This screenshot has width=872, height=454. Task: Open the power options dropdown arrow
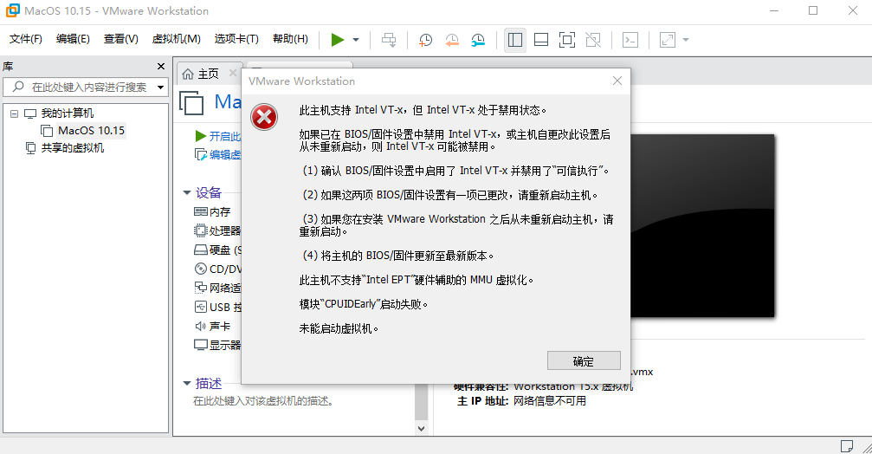pos(356,40)
